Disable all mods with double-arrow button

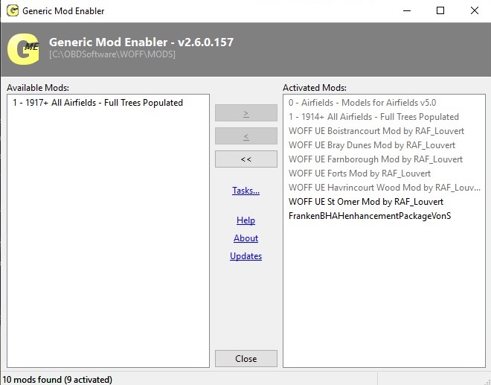[x=246, y=159]
